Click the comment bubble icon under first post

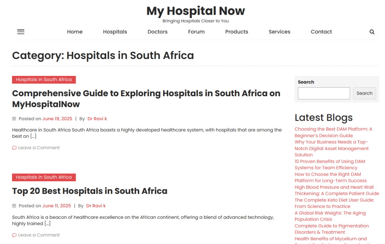14,148
